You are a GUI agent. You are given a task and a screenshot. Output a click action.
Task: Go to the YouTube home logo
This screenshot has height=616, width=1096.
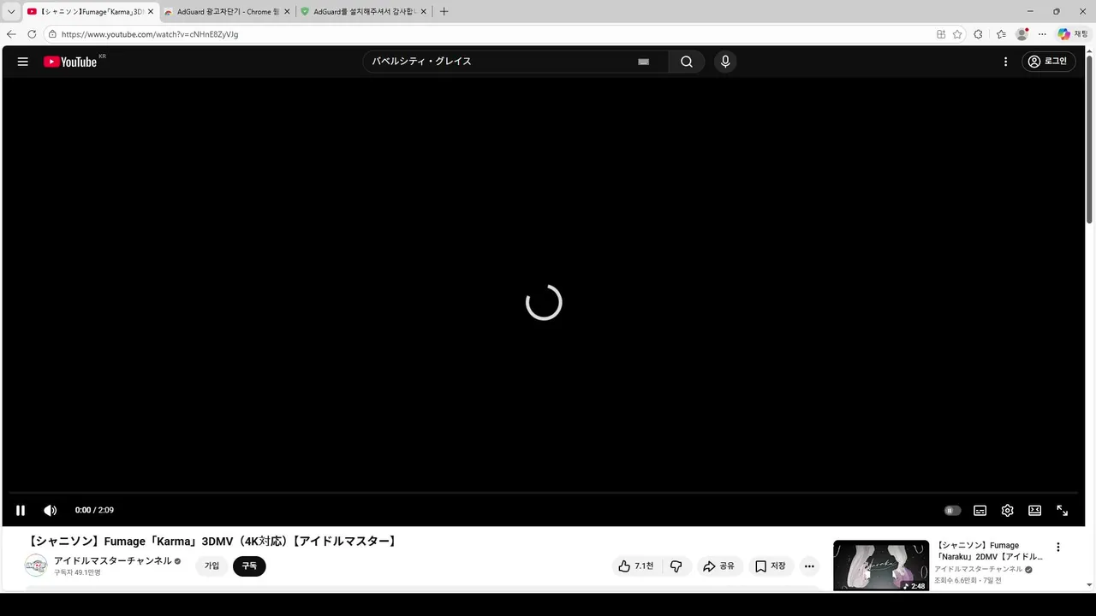pyautogui.click(x=70, y=62)
